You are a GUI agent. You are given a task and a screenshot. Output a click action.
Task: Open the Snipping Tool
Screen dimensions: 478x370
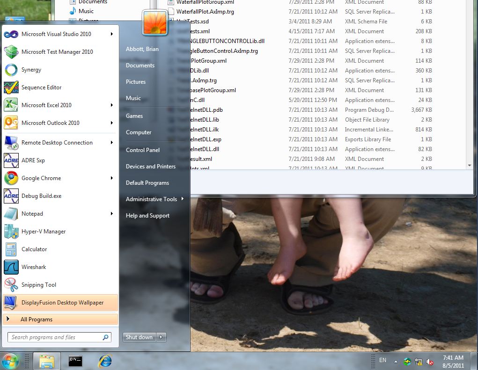click(38, 285)
